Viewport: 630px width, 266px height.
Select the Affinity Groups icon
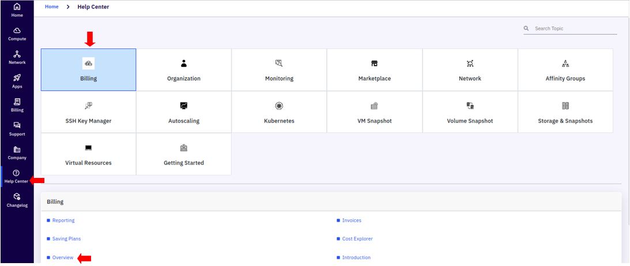pos(565,63)
